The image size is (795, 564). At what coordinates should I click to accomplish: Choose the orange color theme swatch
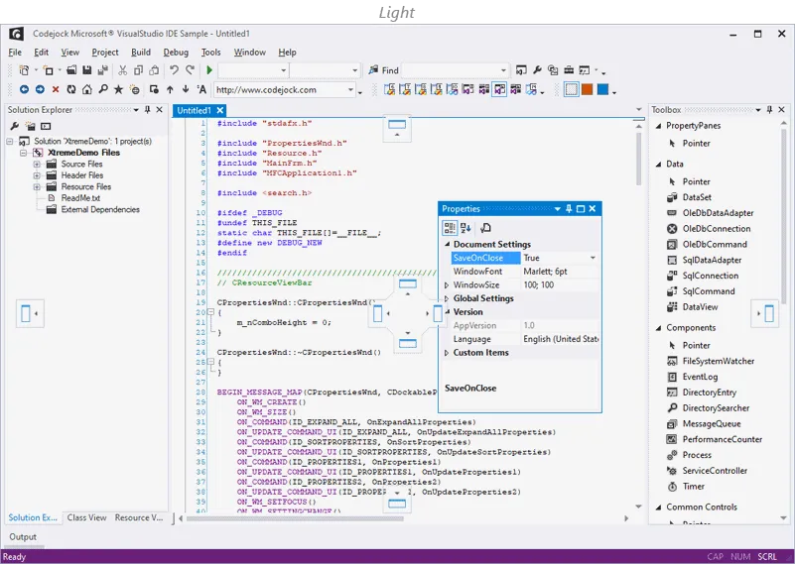(587, 90)
